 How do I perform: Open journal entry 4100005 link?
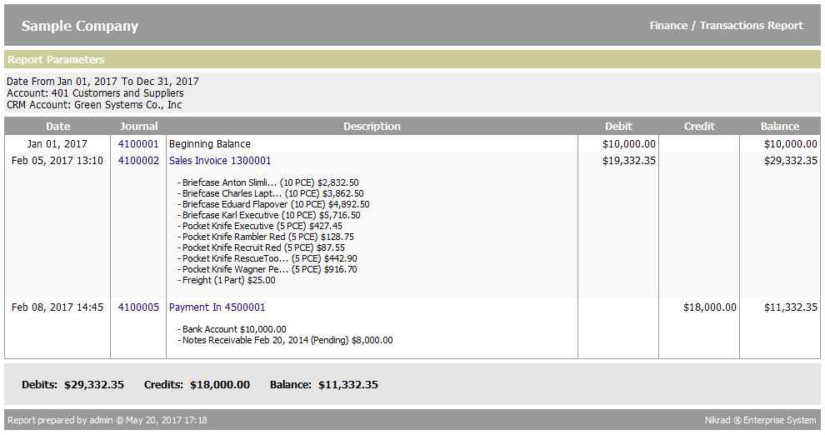[138, 307]
